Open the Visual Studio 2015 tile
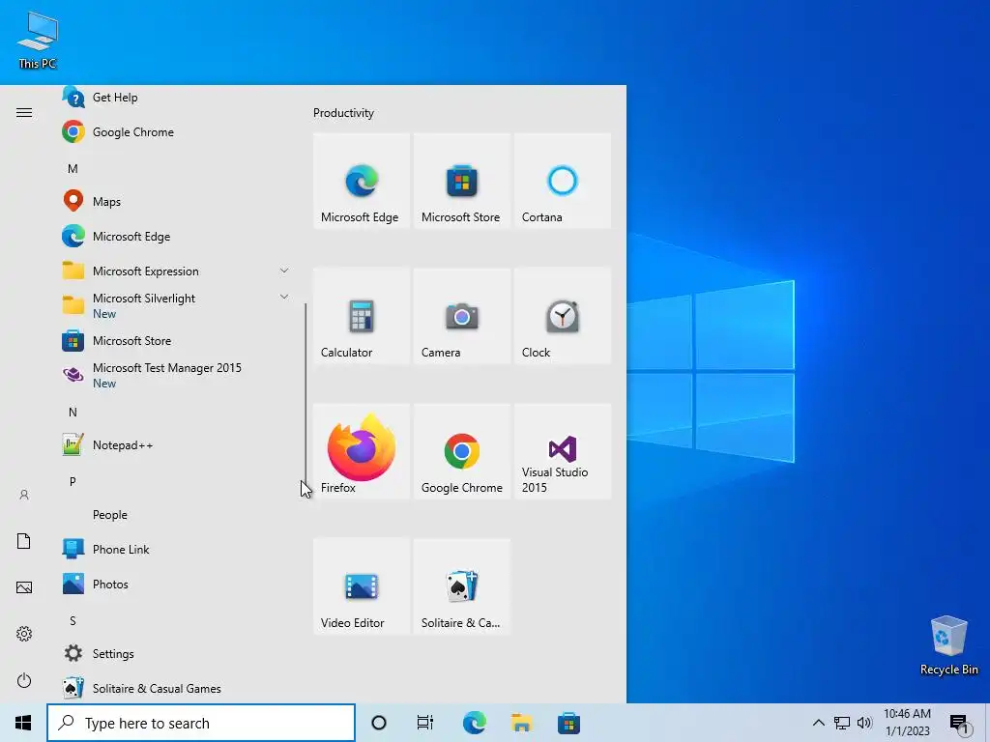990x742 pixels. point(562,451)
